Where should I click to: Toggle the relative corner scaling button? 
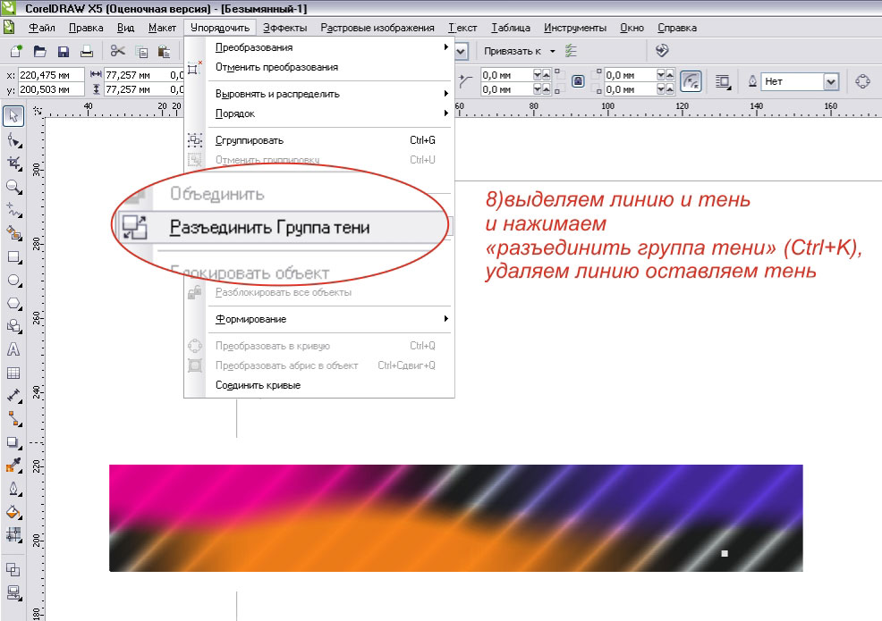tap(691, 81)
